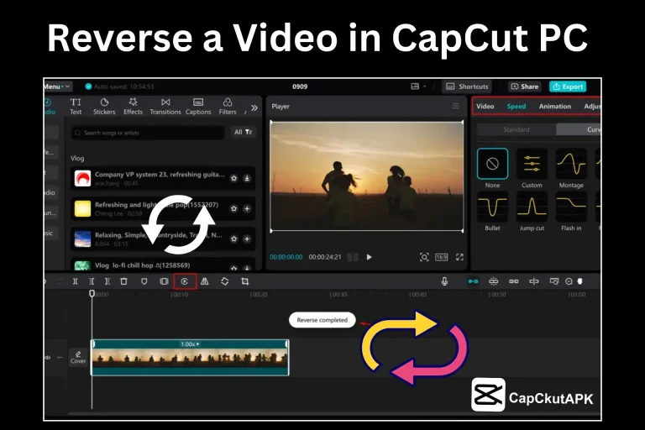Switch to the Speed tab
Image resolution: width=645 pixels, height=430 pixels.
[x=517, y=106]
